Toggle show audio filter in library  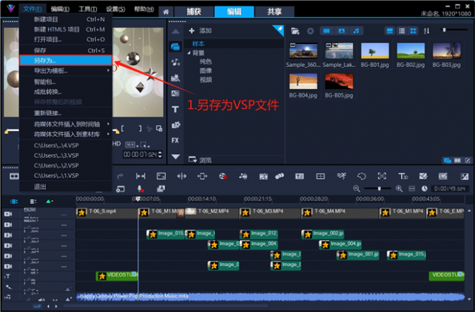tap(356, 31)
